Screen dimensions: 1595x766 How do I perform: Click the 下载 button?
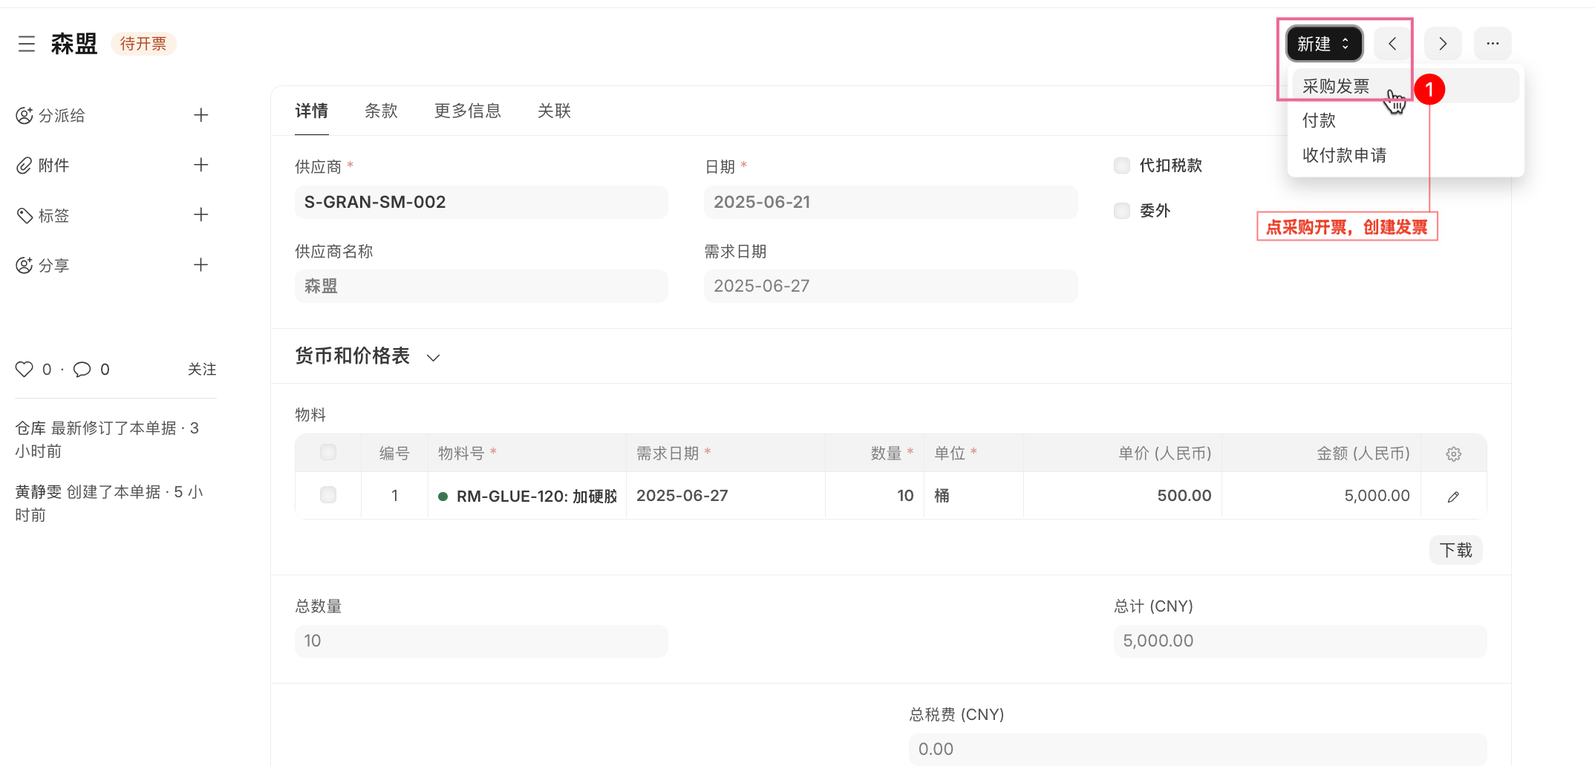click(1455, 550)
